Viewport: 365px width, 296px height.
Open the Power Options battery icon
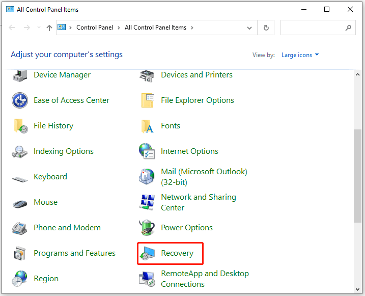pyautogui.click(x=147, y=228)
